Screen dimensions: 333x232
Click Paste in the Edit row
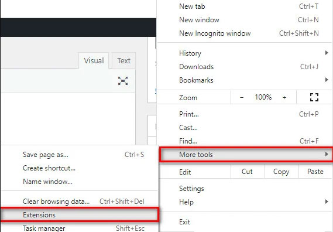point(315,172)
